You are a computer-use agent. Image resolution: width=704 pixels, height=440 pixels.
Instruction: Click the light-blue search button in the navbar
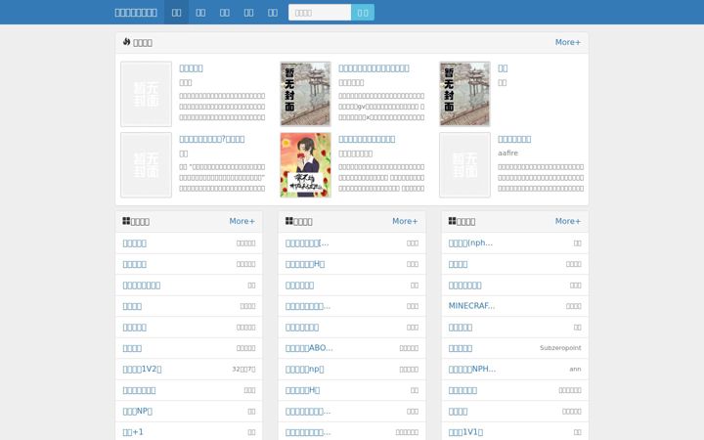click(363, 13)
